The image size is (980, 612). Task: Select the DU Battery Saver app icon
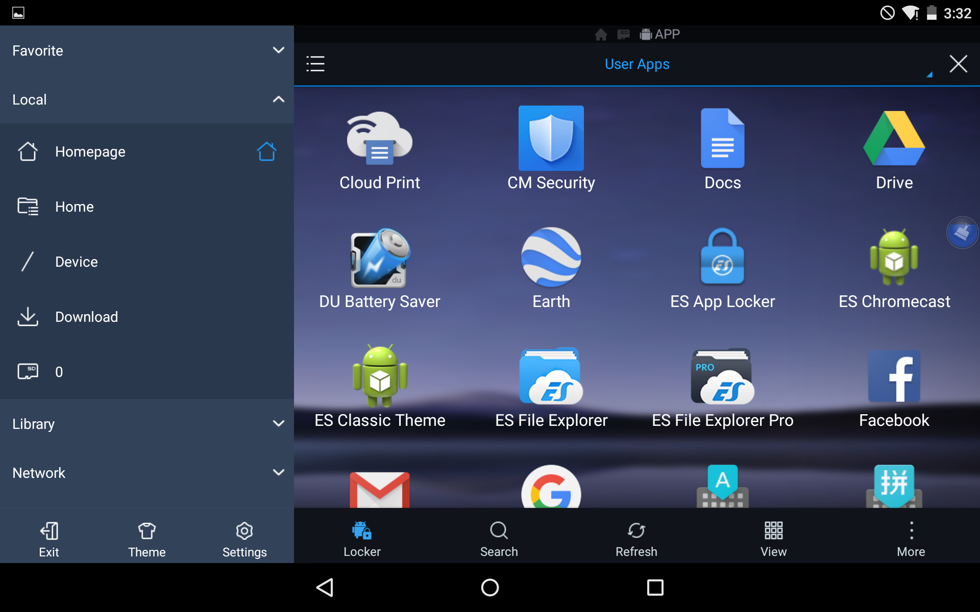click(379, 259)
